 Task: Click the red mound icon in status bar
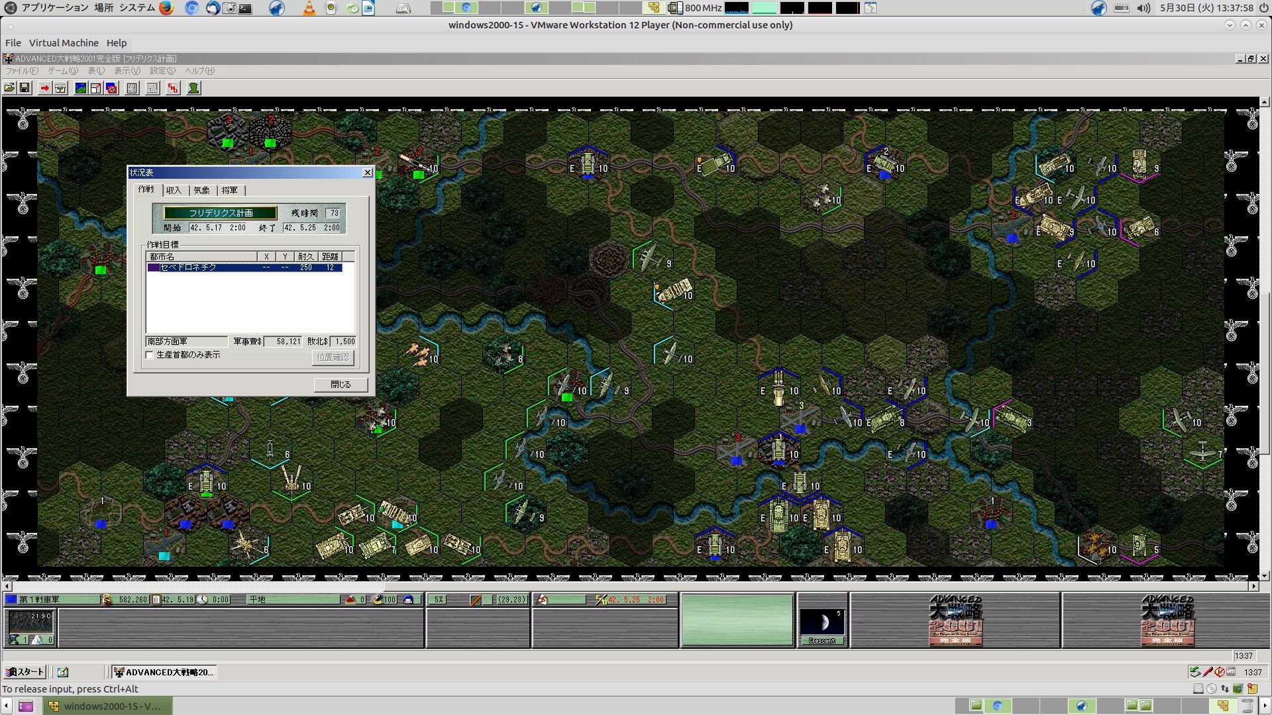point(350,600)
